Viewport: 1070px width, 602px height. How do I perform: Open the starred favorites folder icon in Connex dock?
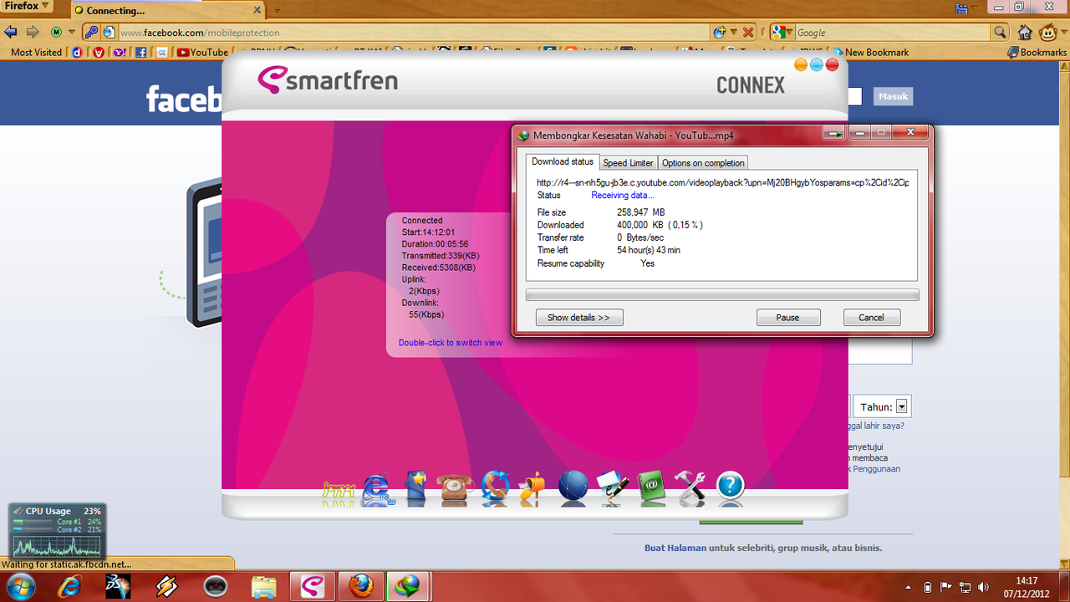pyautogui.click(x=416, y=487)
